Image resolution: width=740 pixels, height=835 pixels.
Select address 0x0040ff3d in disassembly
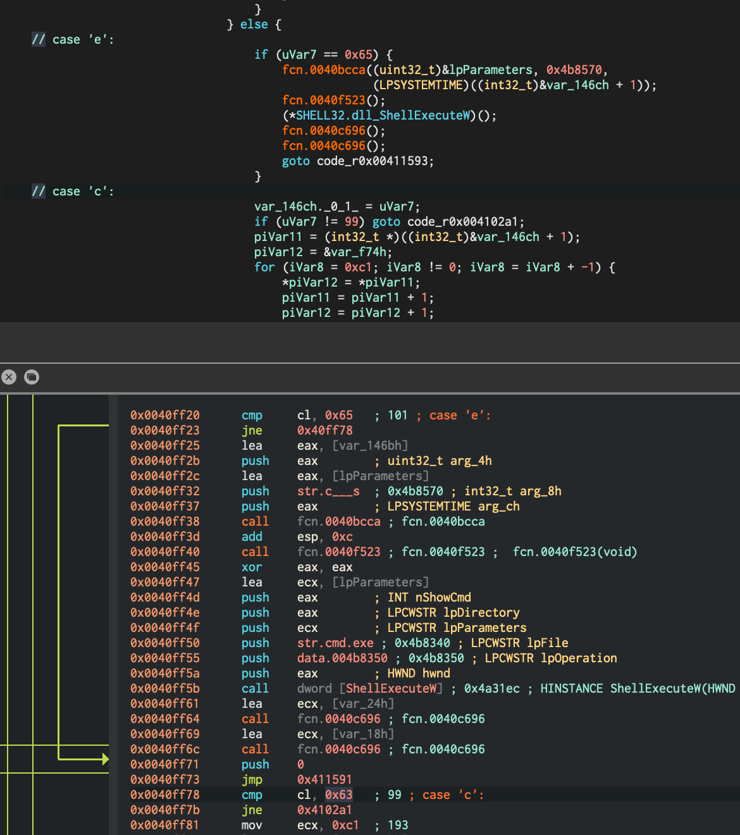[x=165, y=536]
